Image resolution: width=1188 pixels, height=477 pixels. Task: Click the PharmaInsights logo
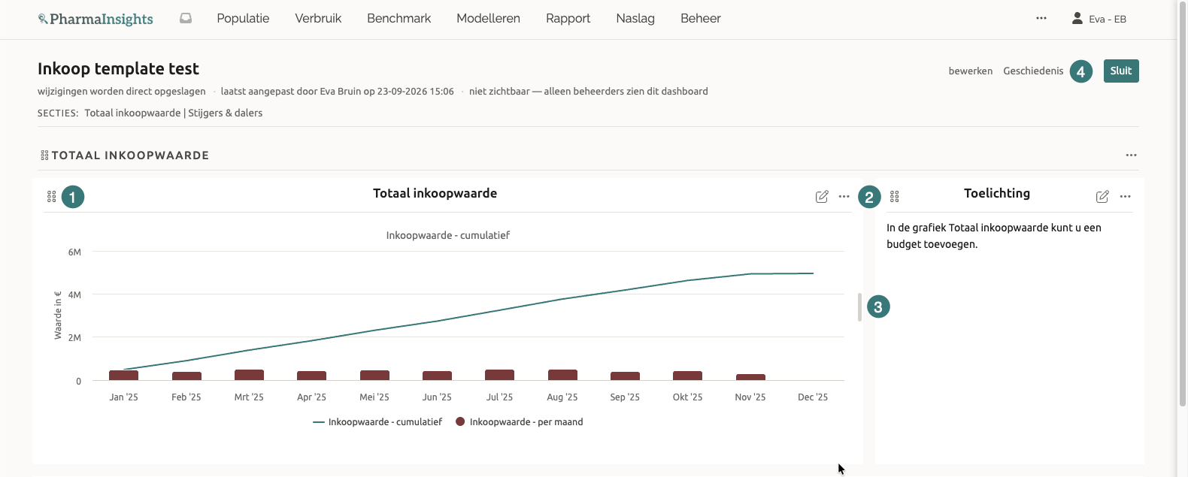[95, 19]
